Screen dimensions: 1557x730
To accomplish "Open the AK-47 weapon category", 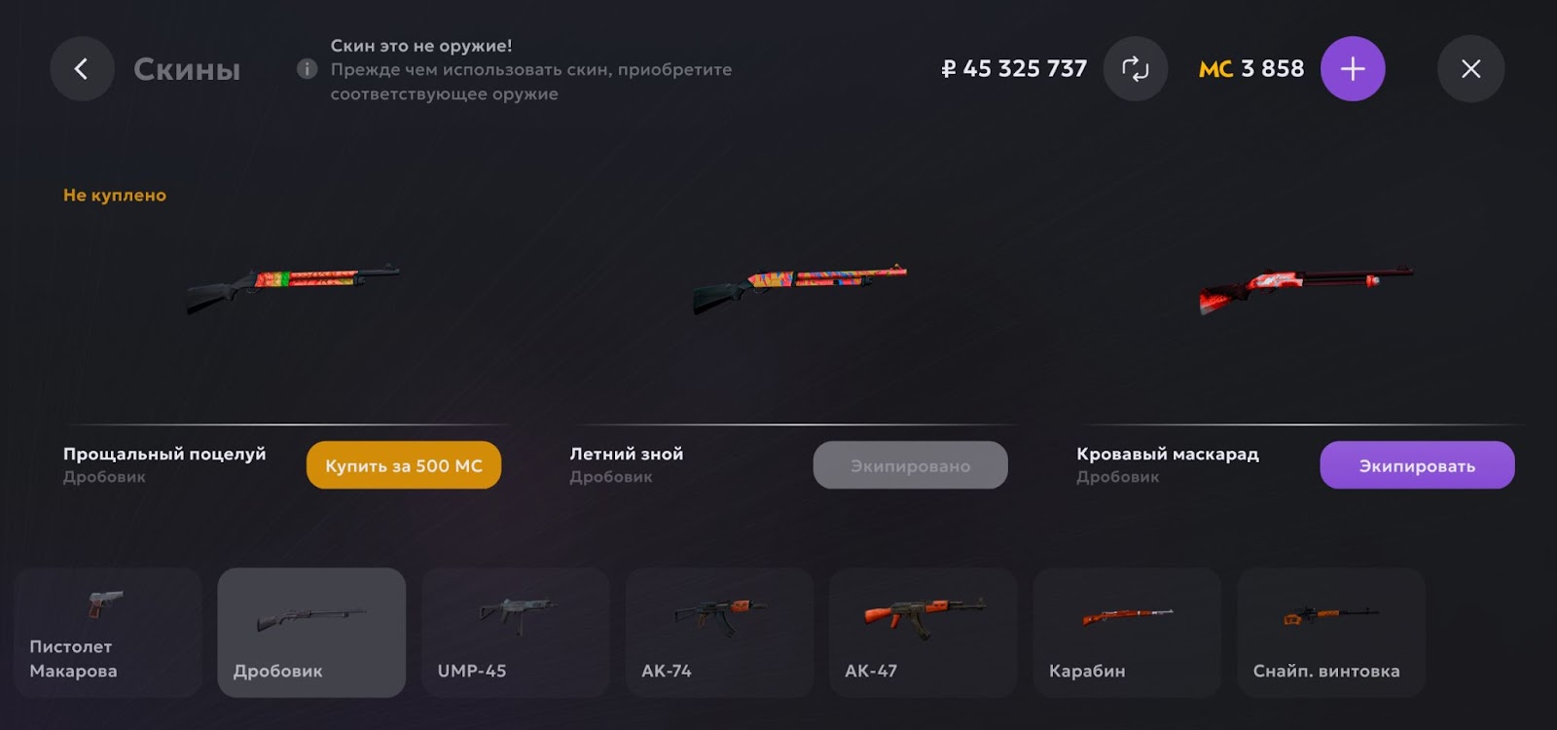I will 923,633.
